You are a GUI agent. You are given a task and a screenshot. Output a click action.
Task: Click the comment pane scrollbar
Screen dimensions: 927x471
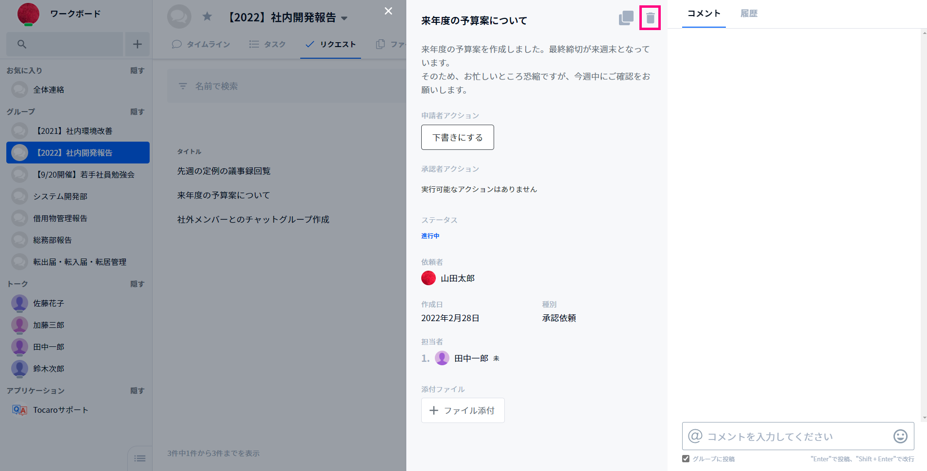pyautogui.click(x=924, y=225)
